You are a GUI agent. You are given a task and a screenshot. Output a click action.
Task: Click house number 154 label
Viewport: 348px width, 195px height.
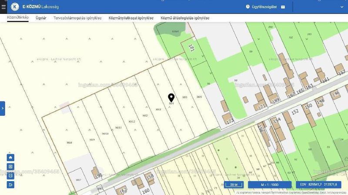277,120
